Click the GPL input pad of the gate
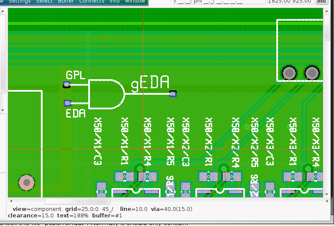Image resolution: width=334 pixels, height=226 pixels. [67, 85]
